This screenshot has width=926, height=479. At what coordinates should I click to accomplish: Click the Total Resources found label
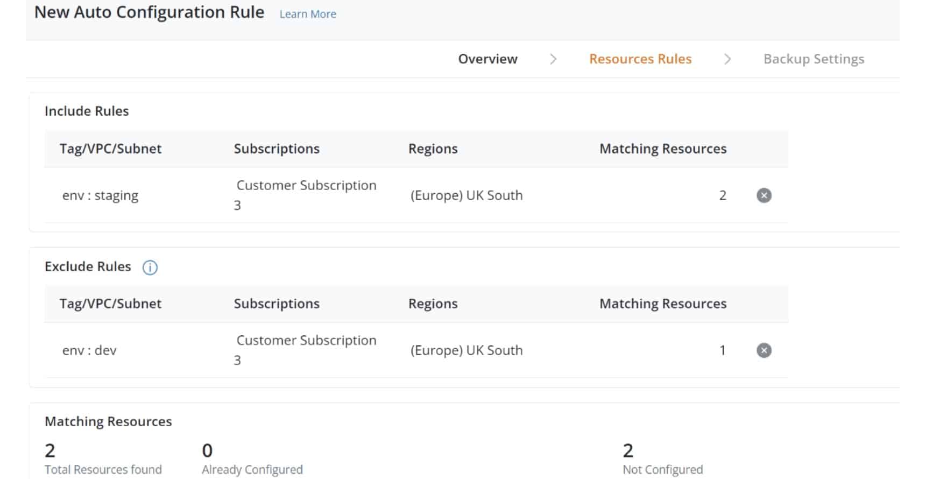pos(103,469)
